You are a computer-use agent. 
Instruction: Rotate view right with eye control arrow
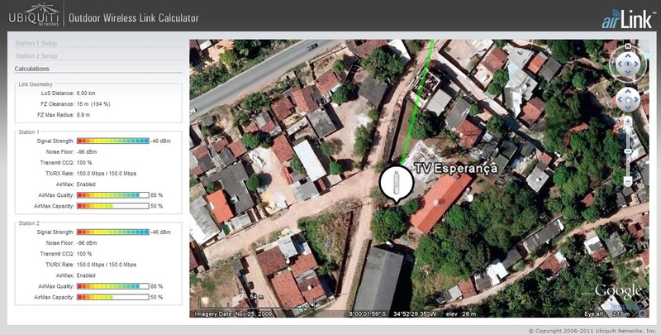tap(637, 65)
